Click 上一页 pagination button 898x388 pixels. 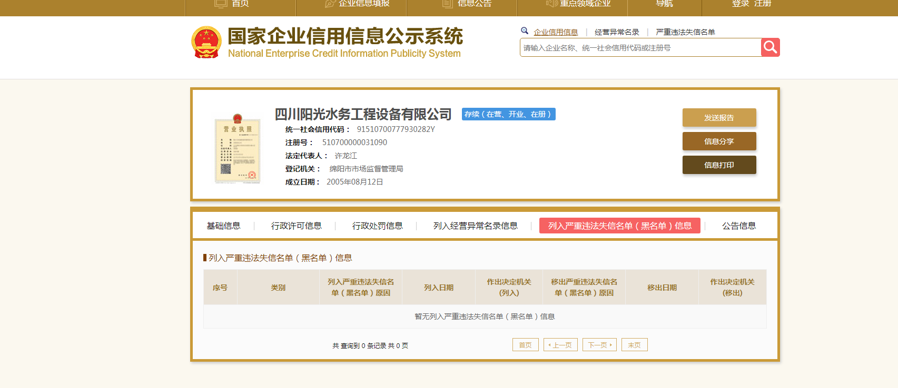tap(561, 345)
